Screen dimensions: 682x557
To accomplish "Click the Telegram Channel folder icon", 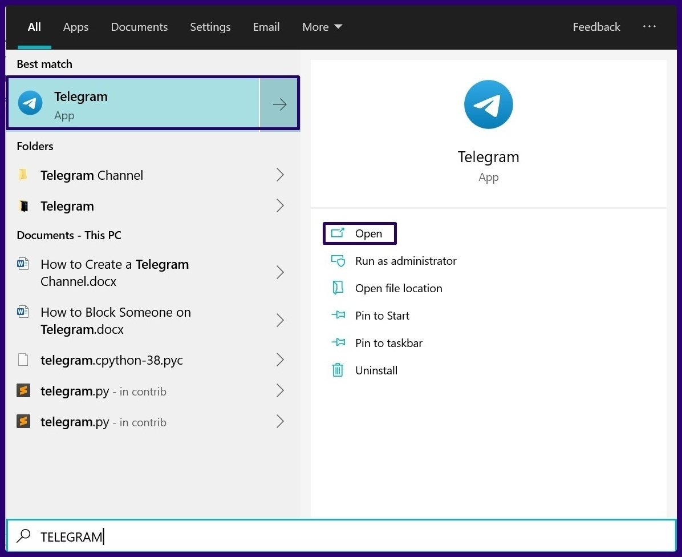I will point(23,175).
